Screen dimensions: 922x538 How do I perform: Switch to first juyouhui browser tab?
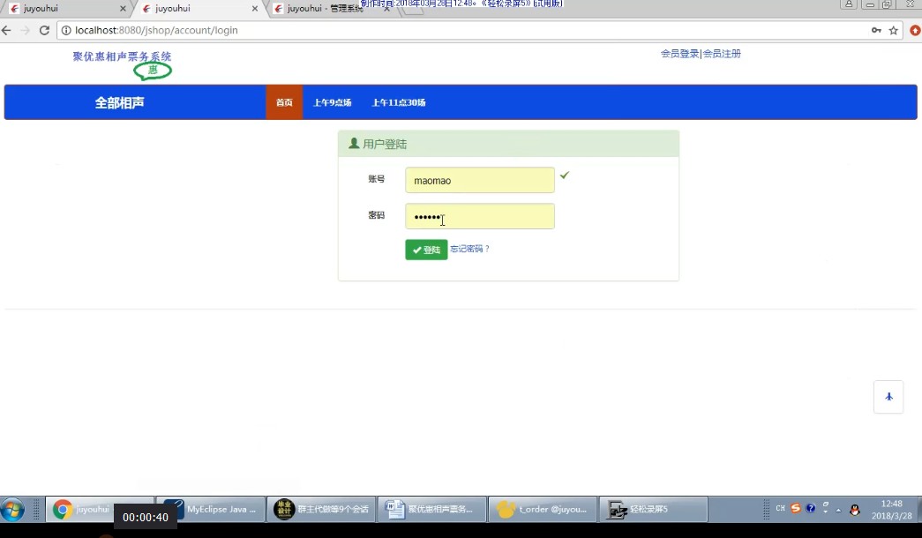click(64, 9)
